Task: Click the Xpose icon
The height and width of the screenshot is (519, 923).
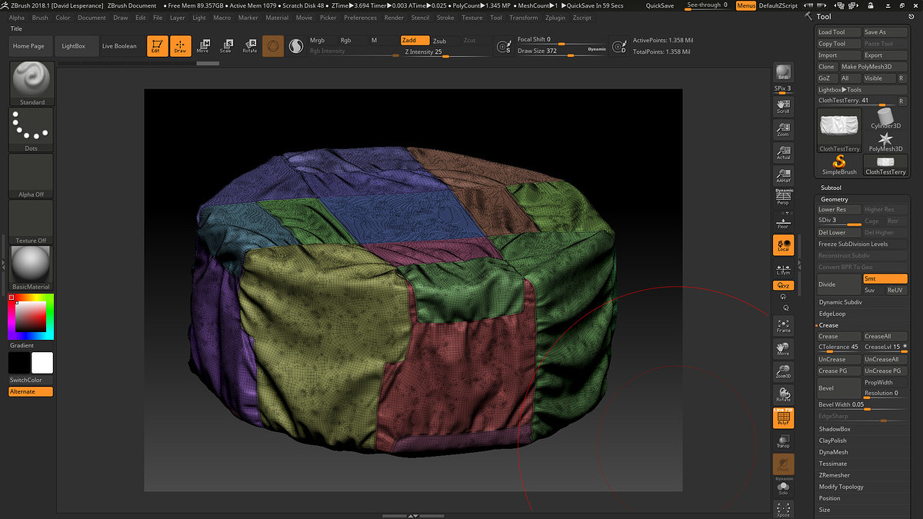Action: (x=783, y=508)
